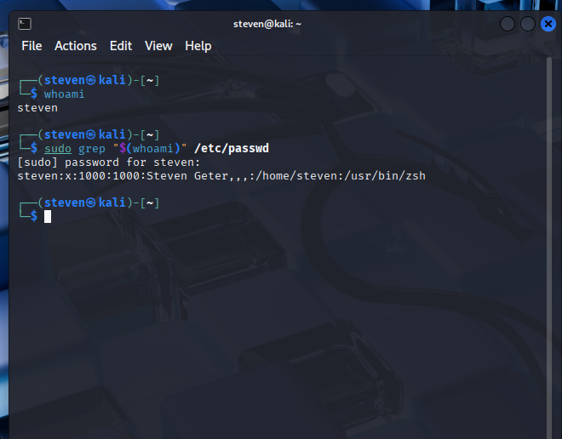Open the File menu
This screenshot has height=439, width=562.
click(x=32, y=46)
